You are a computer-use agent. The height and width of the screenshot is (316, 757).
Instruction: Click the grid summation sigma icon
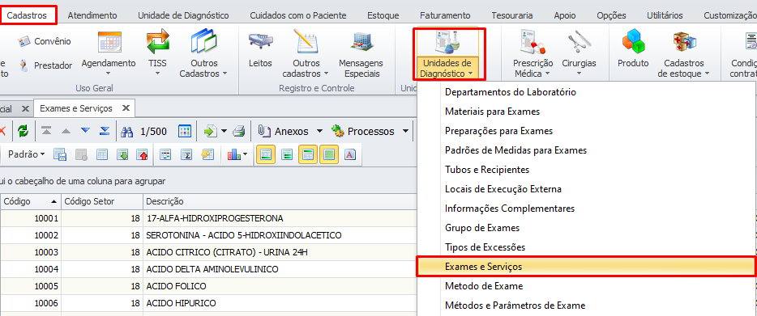pyautogui.click(x=186, y=154)
